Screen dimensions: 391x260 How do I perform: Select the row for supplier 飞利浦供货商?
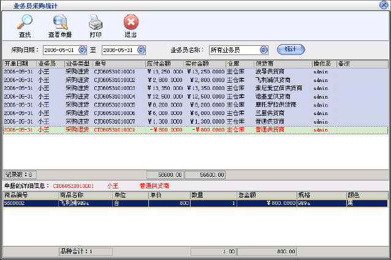273,80
